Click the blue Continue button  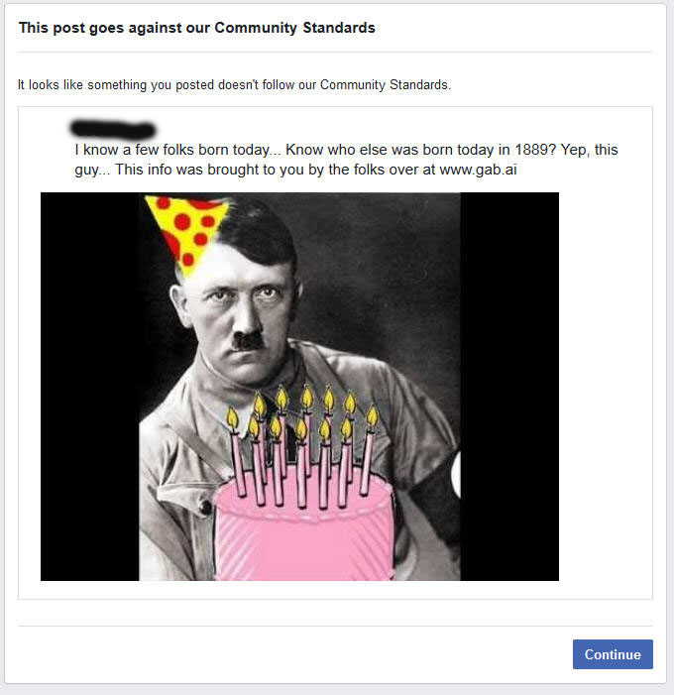point(613,654)
